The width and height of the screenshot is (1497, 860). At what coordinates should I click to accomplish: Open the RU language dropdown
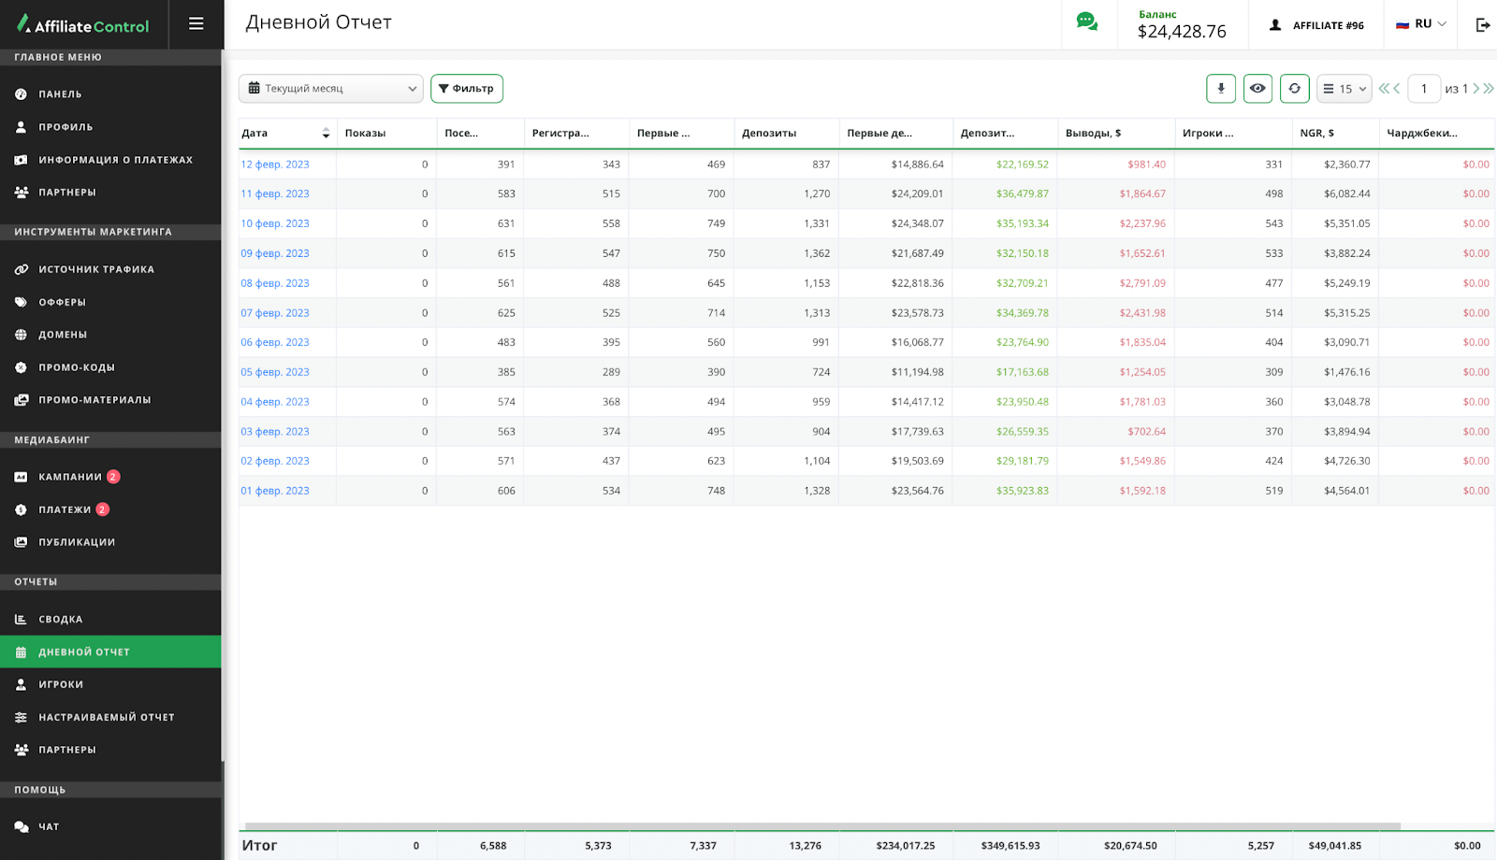(x=1421, y=24)
